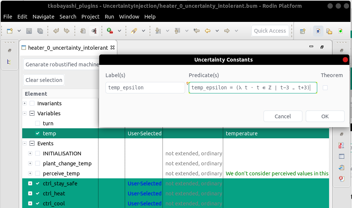Click the Predicate(s) text field

253,88
